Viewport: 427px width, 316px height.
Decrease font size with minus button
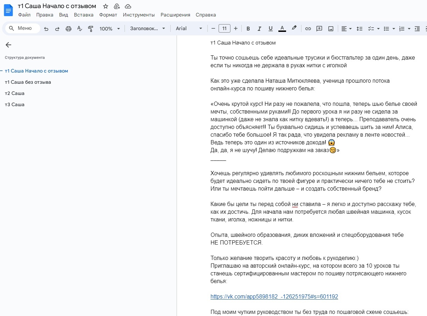(213, 29)
